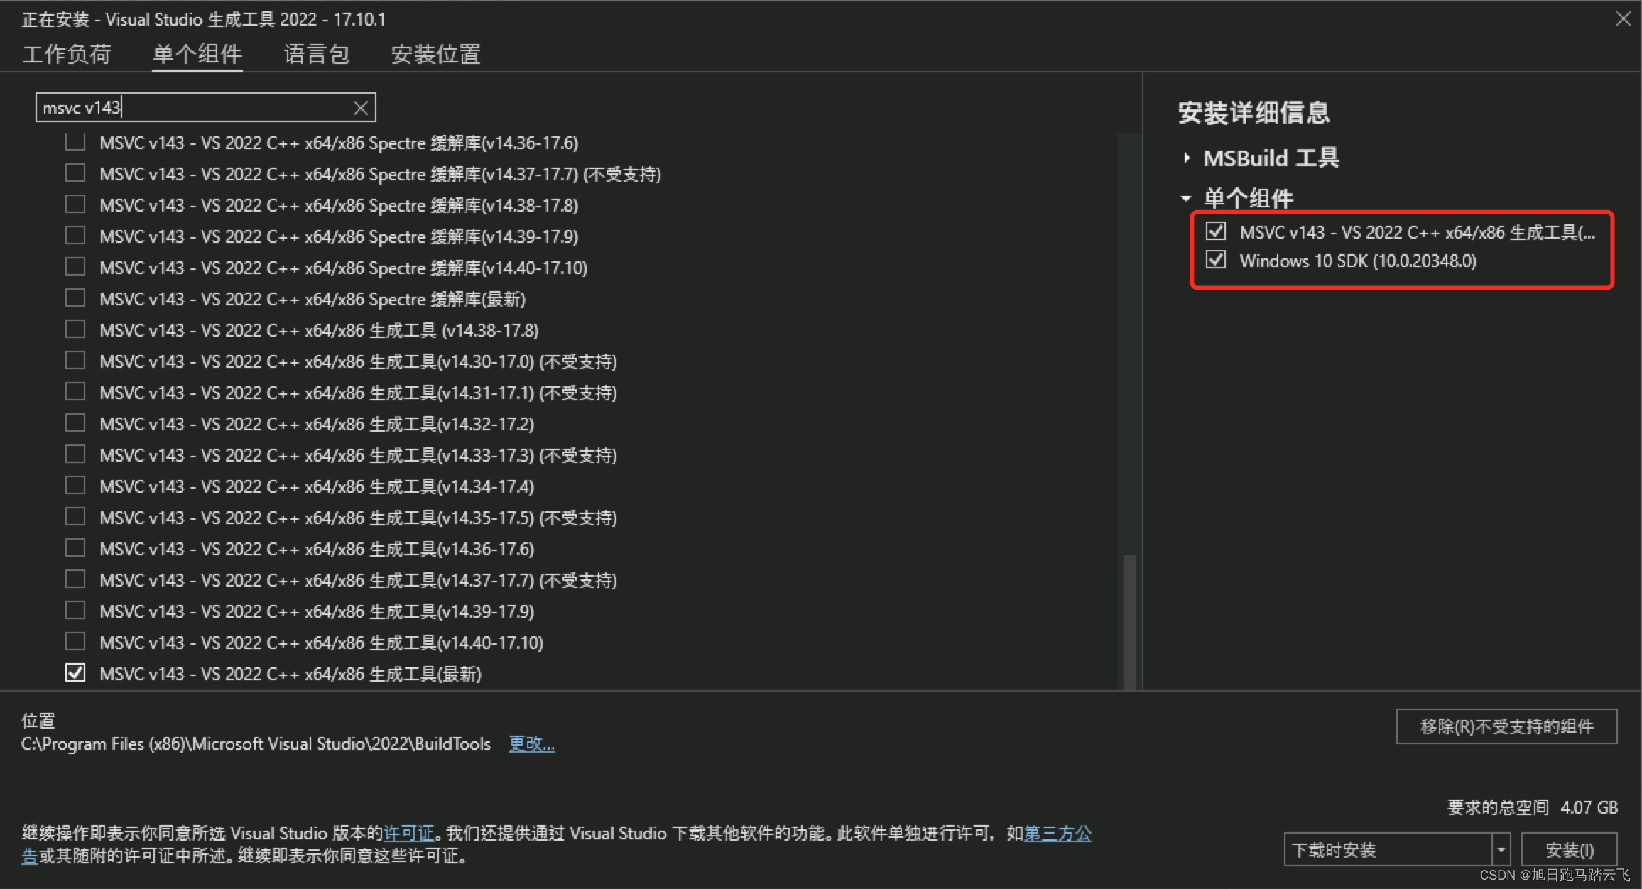Check 生成工具(v14.34-17.4) checkbox

tap(75, 486)
